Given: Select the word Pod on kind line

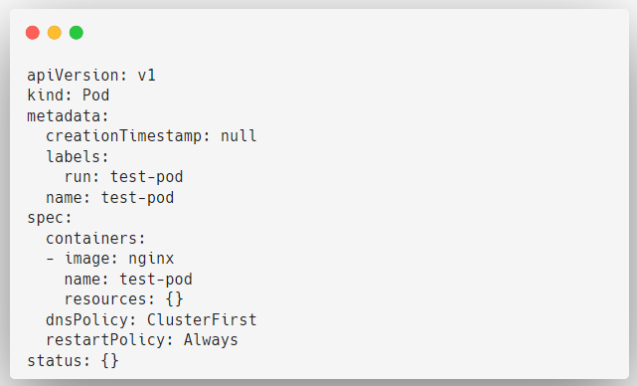Looking at the screenshot, I should [95, 96].
